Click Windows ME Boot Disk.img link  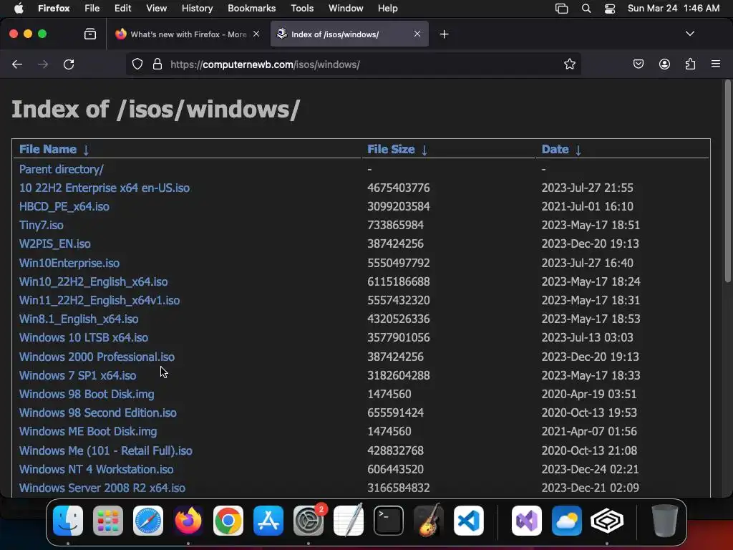(x=88, y=432)
